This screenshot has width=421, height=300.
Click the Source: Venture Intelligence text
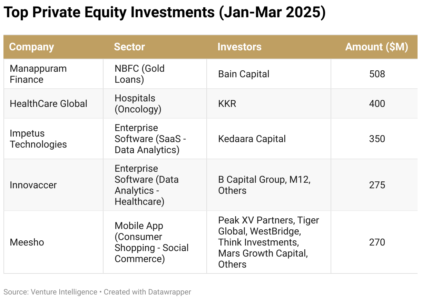(50, 292)
